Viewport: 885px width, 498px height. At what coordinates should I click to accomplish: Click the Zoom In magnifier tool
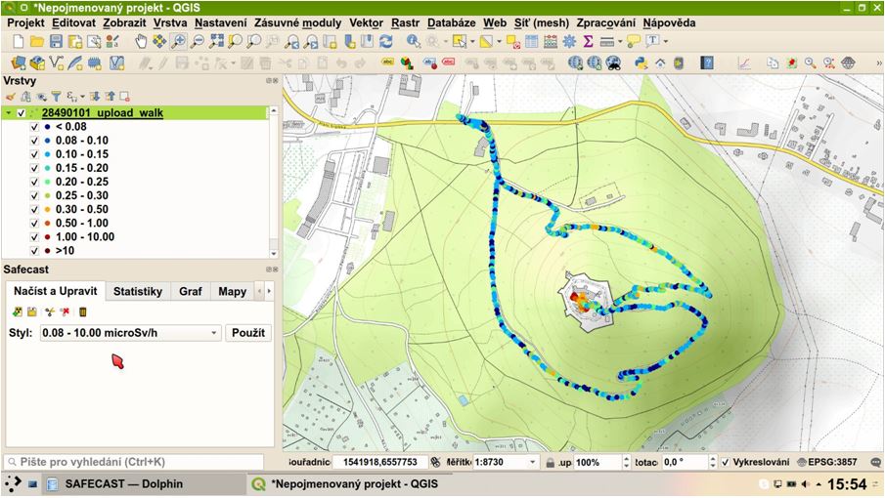point(178,41)
